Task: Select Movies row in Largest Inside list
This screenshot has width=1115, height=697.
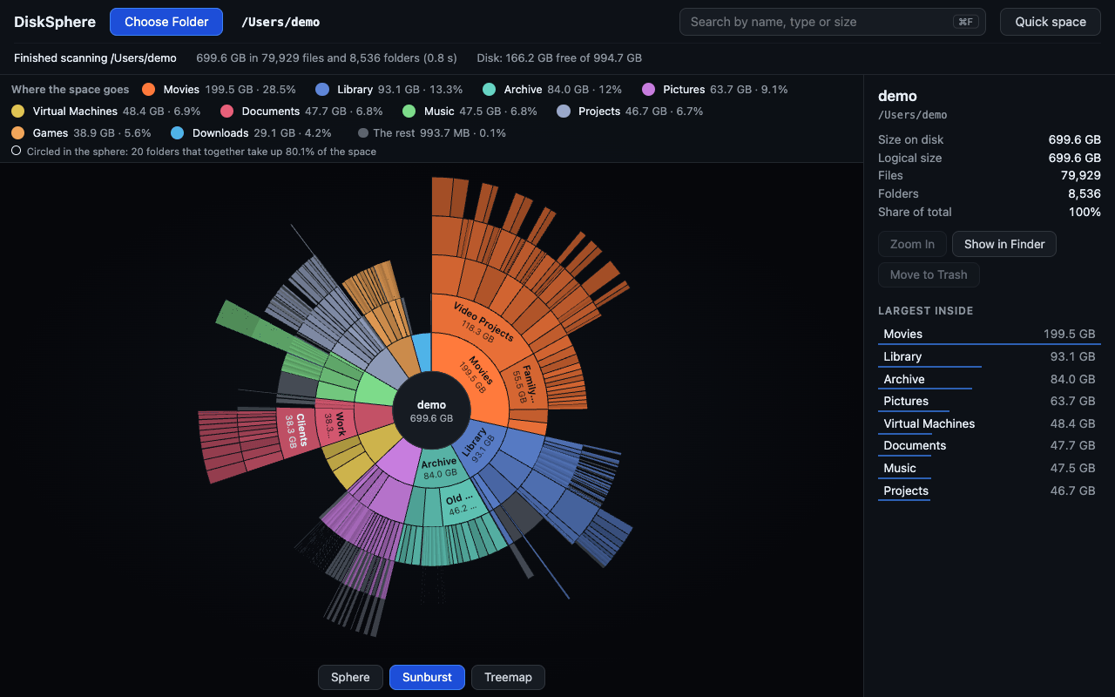Action: [990, 334]
